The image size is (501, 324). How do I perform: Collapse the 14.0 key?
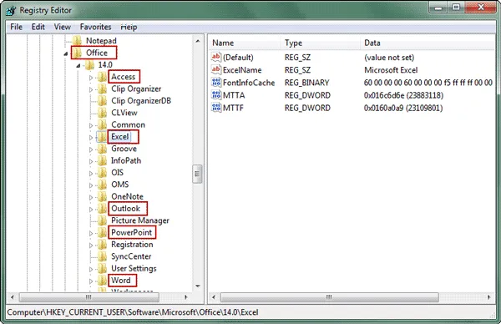pos(78,66)
